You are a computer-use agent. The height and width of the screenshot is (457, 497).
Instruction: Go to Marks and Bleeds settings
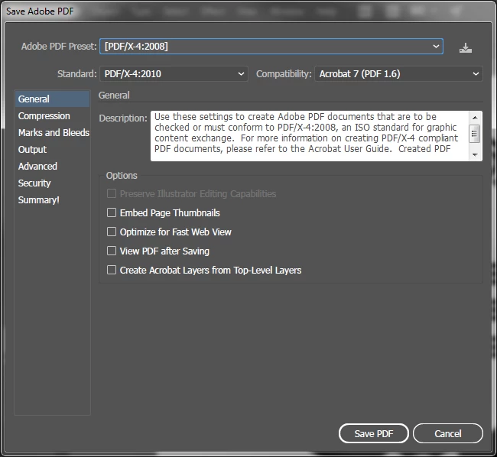(52, 133)
